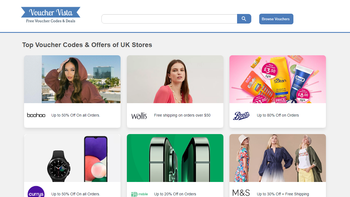The width and height of the screenshot is (350, 197).
Task: Click the magnifying glass search button
Action: pos(244,19)
